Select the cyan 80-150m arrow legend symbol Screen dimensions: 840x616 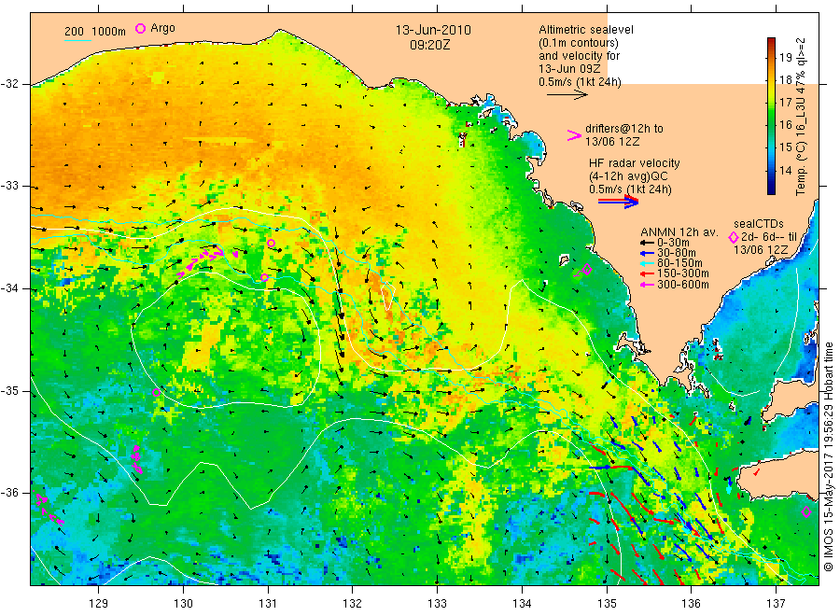point(647,263)
